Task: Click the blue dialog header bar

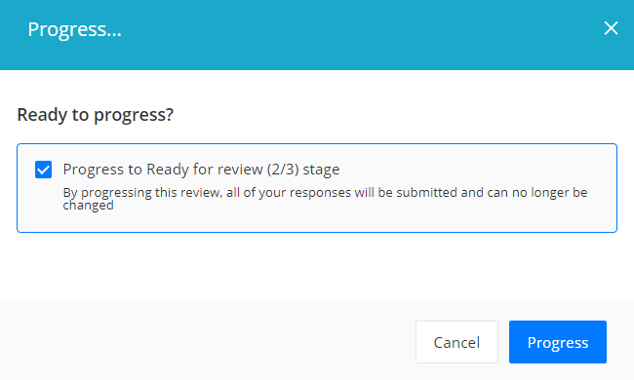Action: 317,35
